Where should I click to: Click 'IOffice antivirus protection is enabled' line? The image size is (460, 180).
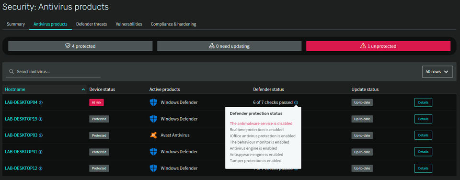click(x=263, y=136)
